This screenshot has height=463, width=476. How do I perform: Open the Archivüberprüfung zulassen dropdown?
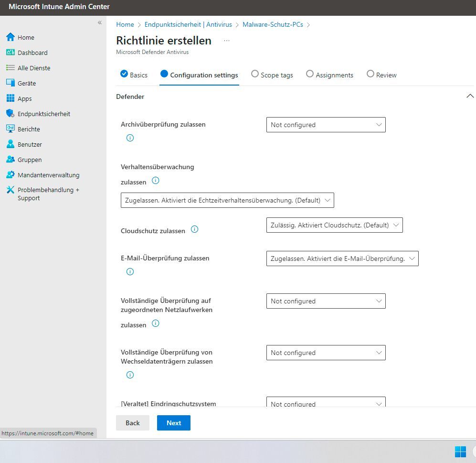click(x=326, y=125)
